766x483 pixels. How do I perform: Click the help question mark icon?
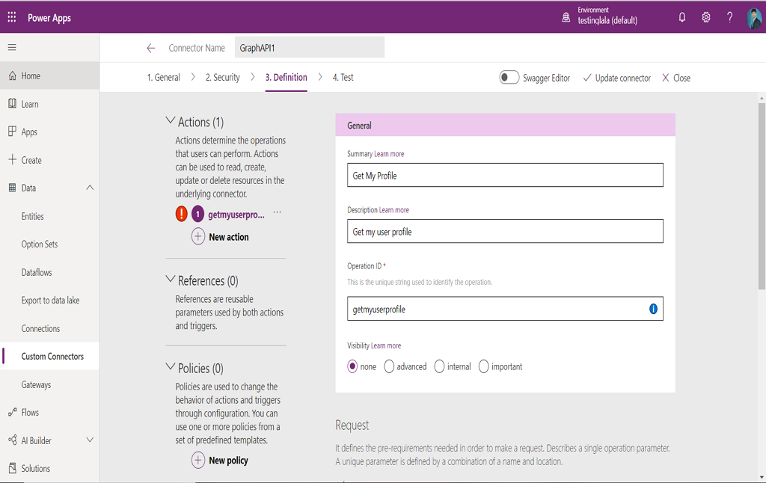point(730,17)
